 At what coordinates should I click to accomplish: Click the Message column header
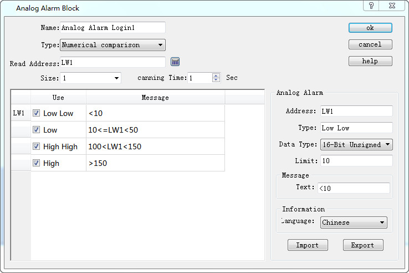pos(156,98)
